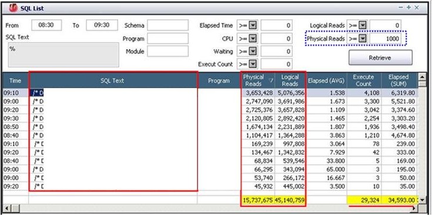The image size is (432, 215).
Task: Open the CPU operator dropdown
Action: coord(253,39)
